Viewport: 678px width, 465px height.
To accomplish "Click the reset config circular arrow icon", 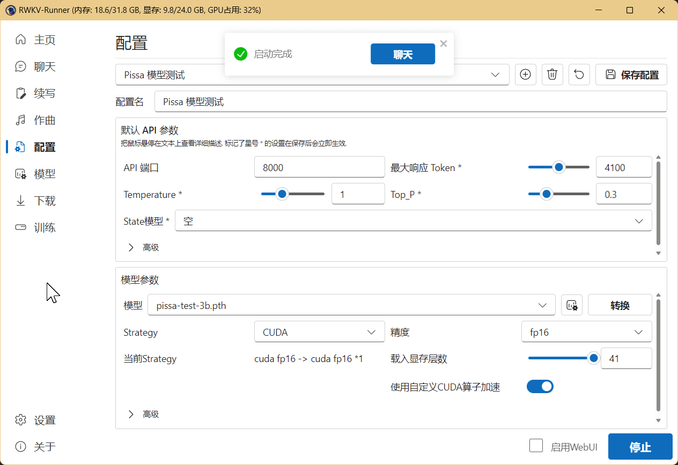I will [x=579, y=75].
